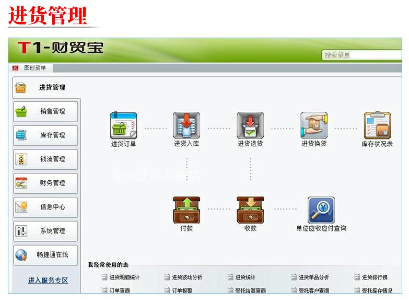Click the green basket icon for 销售管理
Image resolution: width=409 pixels, height=303 pixels.
point(21,111)
